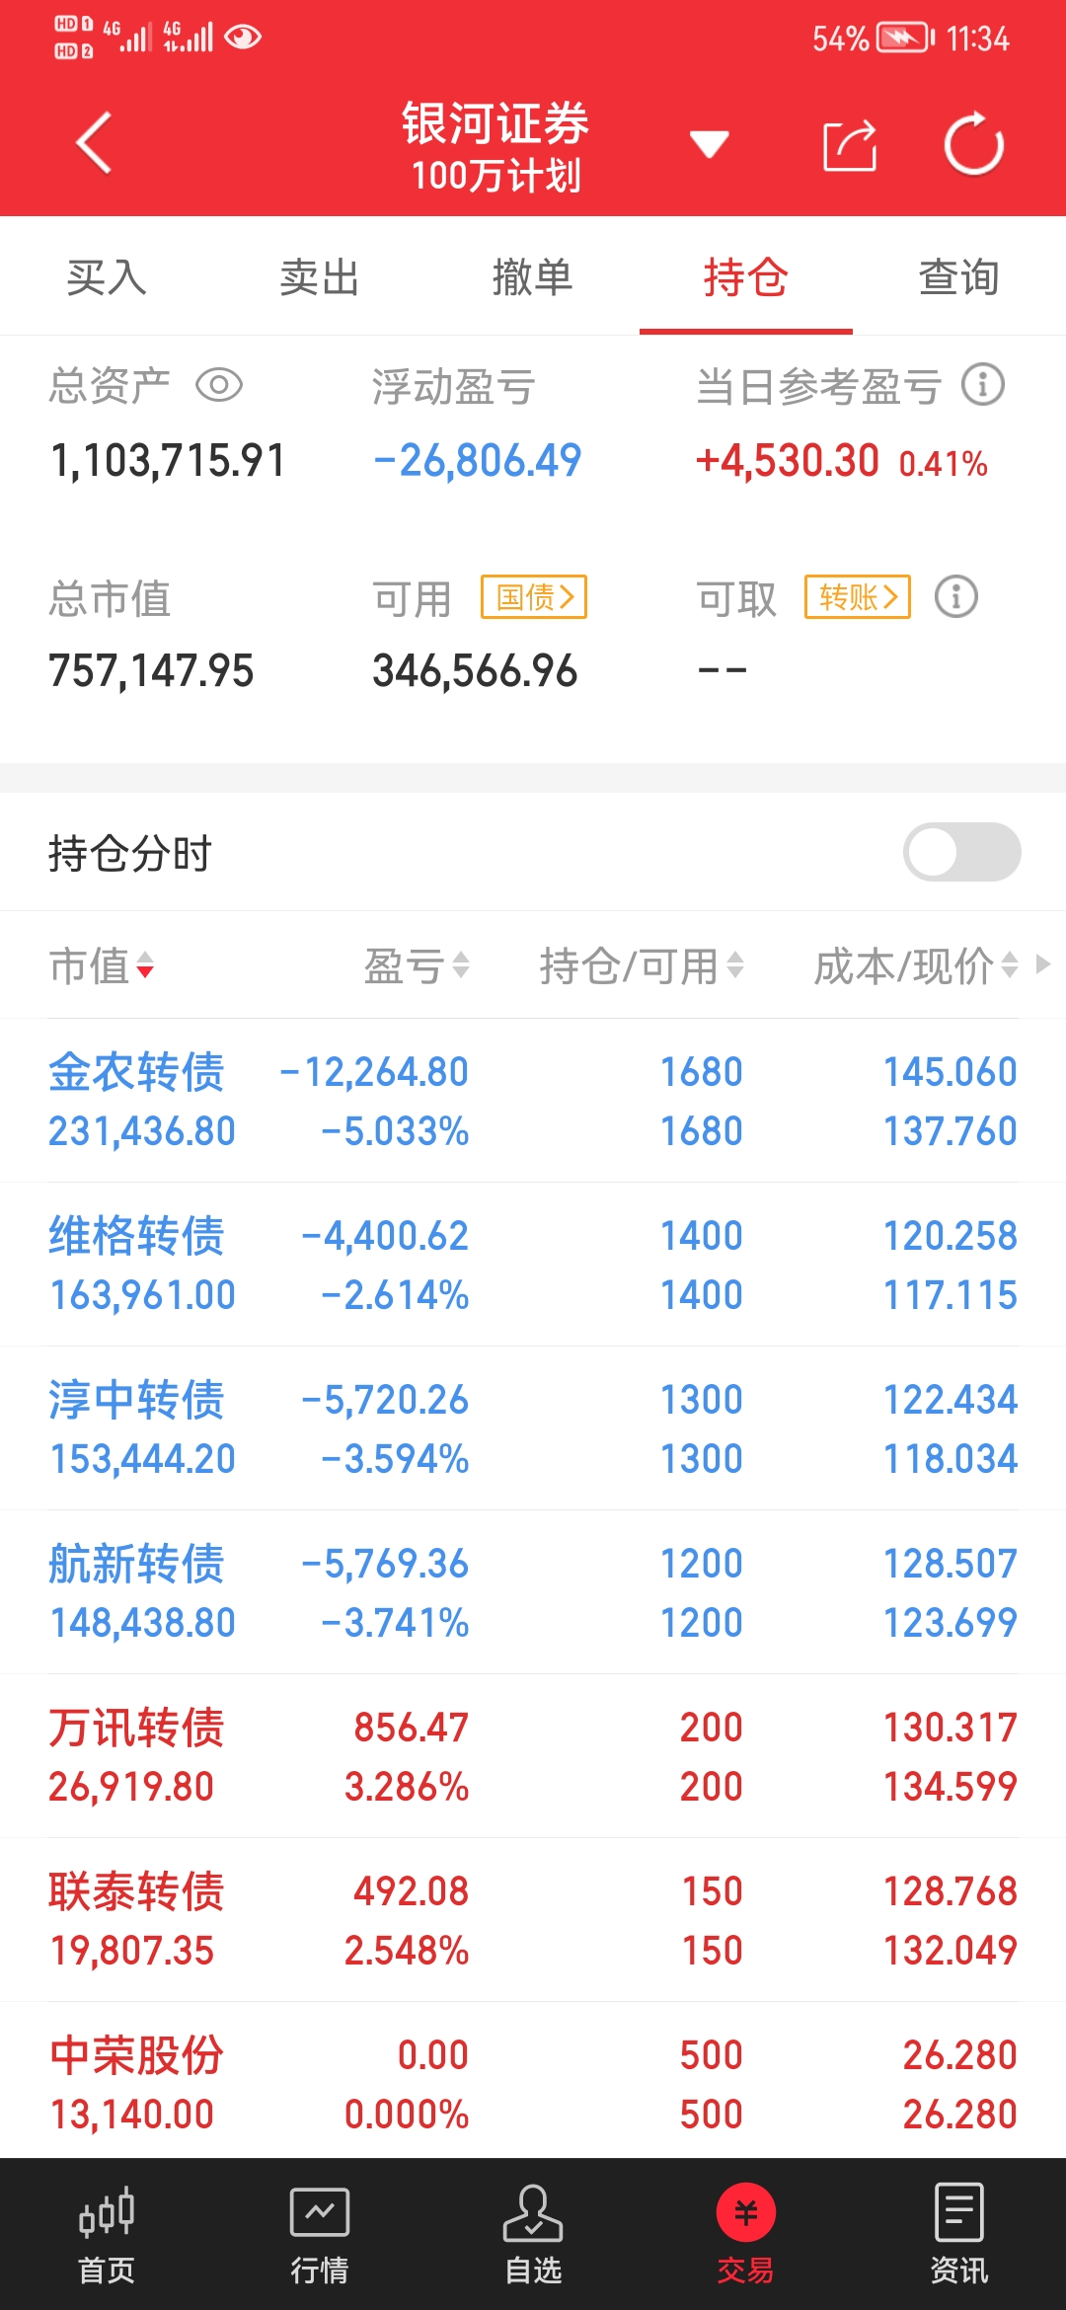This screenshot has width=1066, height=2310.
Task: Open account dropdown next to 银河证券
Action: point(709,145)
